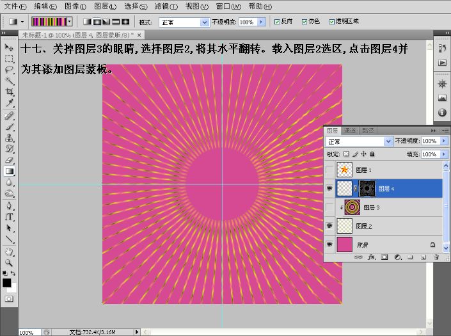The image size is (451, 336).
Task: Hide 背景 layer visibility eye
Action: [329, 244]
